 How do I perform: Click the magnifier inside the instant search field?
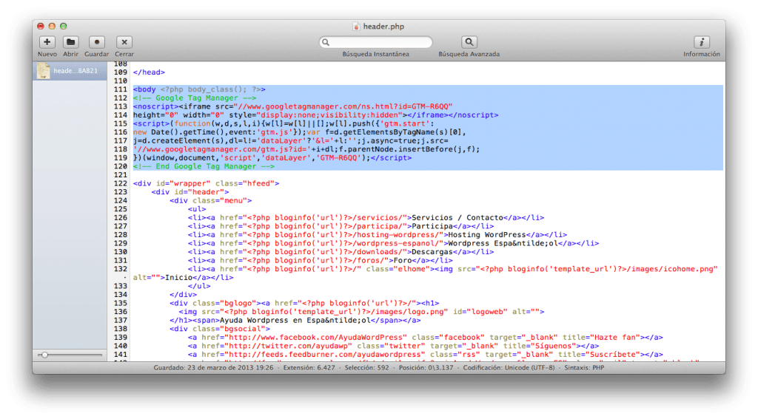click(326, 43)
